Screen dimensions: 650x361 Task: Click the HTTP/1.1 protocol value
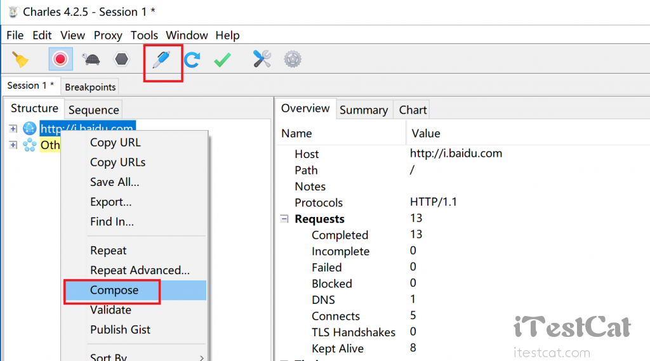point(433,202)
